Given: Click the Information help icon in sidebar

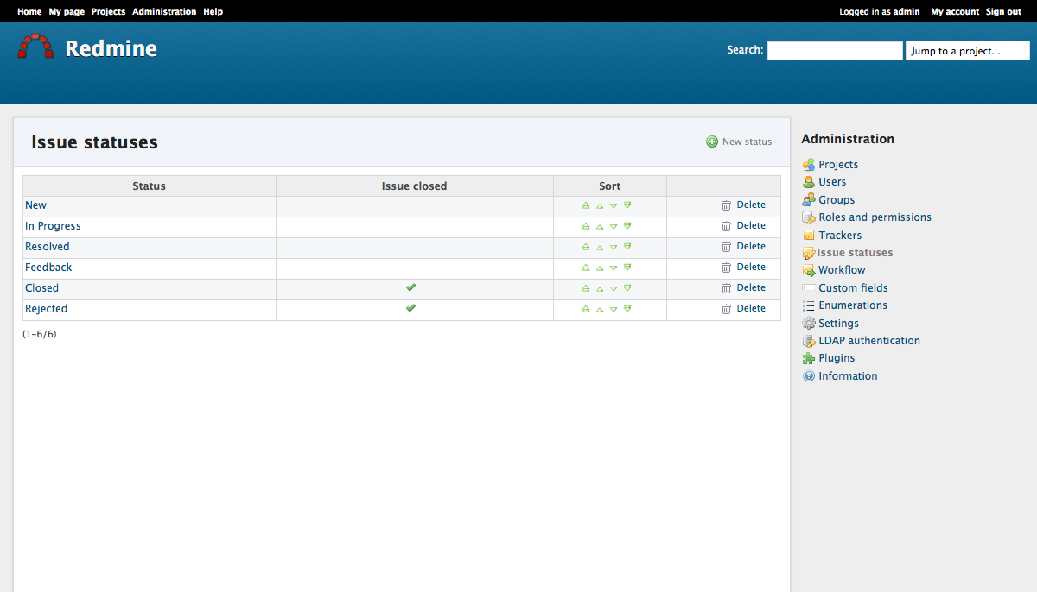Looking at the screenshot, I should 809,376.
